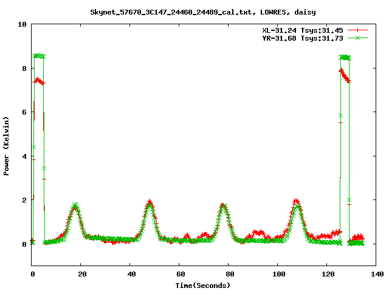Click the plot title Skynet_57670_3C147_24460_24489_cal.txt, LOWRES, daisy
Screen dimensions: 389x291
(x=202, y=12)
